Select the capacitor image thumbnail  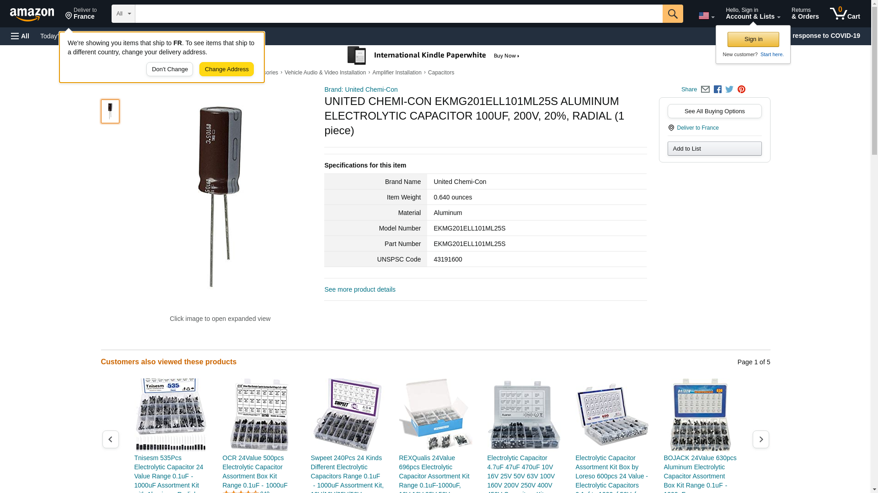coord(110,111)
